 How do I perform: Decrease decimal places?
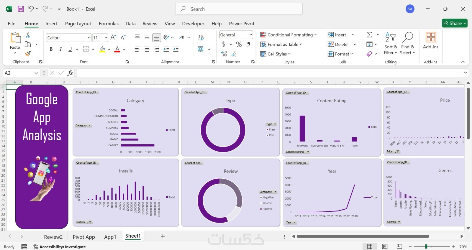pyautogui.click(x=234, y=54)
